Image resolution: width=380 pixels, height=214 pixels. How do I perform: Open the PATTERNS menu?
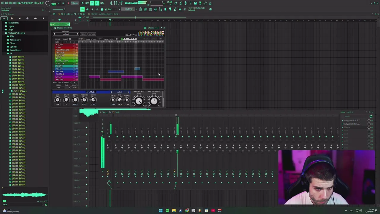click(17, 3)
